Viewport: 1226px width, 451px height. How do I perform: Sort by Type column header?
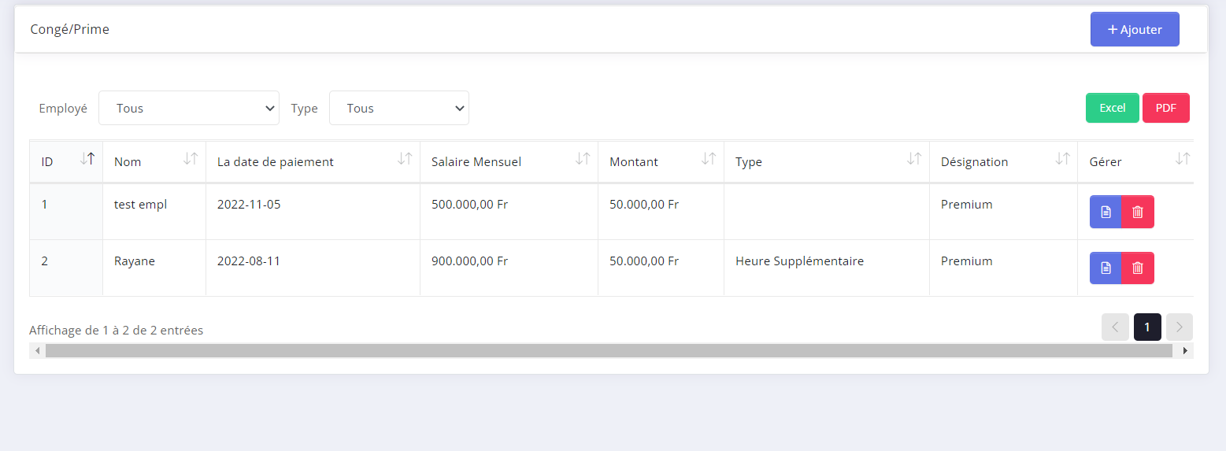tap(913, 159)
